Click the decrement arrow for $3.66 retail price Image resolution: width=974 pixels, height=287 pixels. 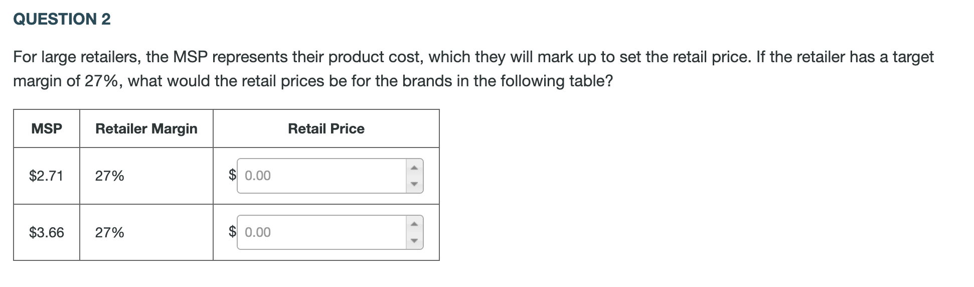click(414, 241)
